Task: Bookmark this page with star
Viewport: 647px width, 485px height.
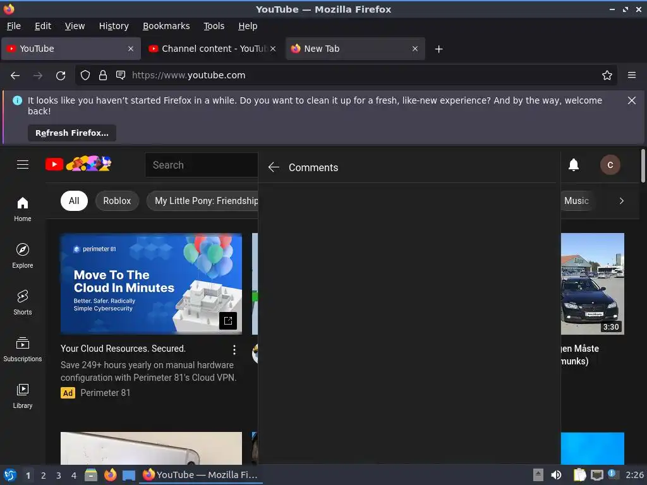Action: (607, 75)
